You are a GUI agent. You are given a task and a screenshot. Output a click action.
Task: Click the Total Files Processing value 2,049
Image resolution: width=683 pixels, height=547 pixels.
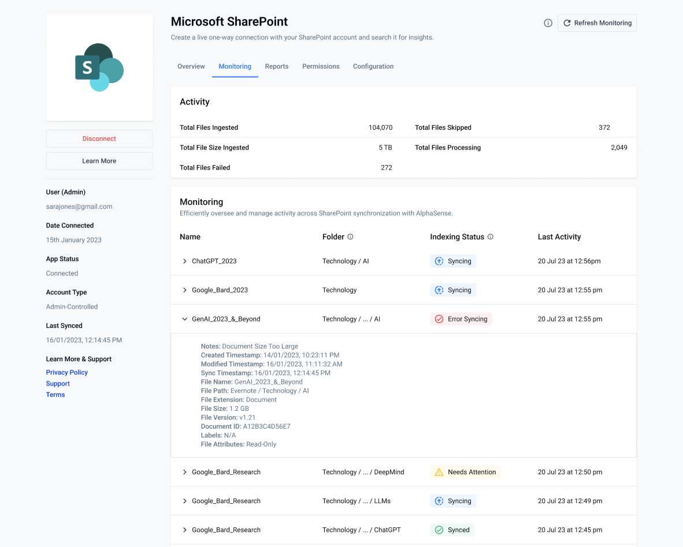tap(619, 147)
